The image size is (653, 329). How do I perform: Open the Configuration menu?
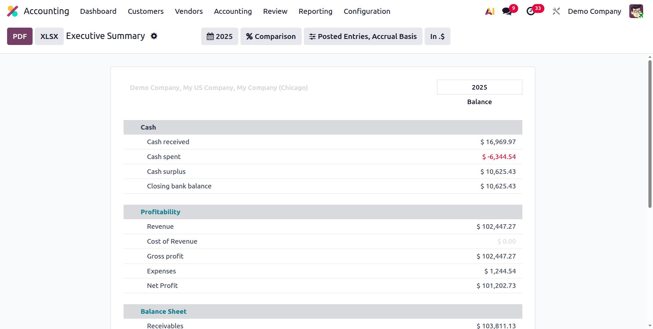point(367,11)
